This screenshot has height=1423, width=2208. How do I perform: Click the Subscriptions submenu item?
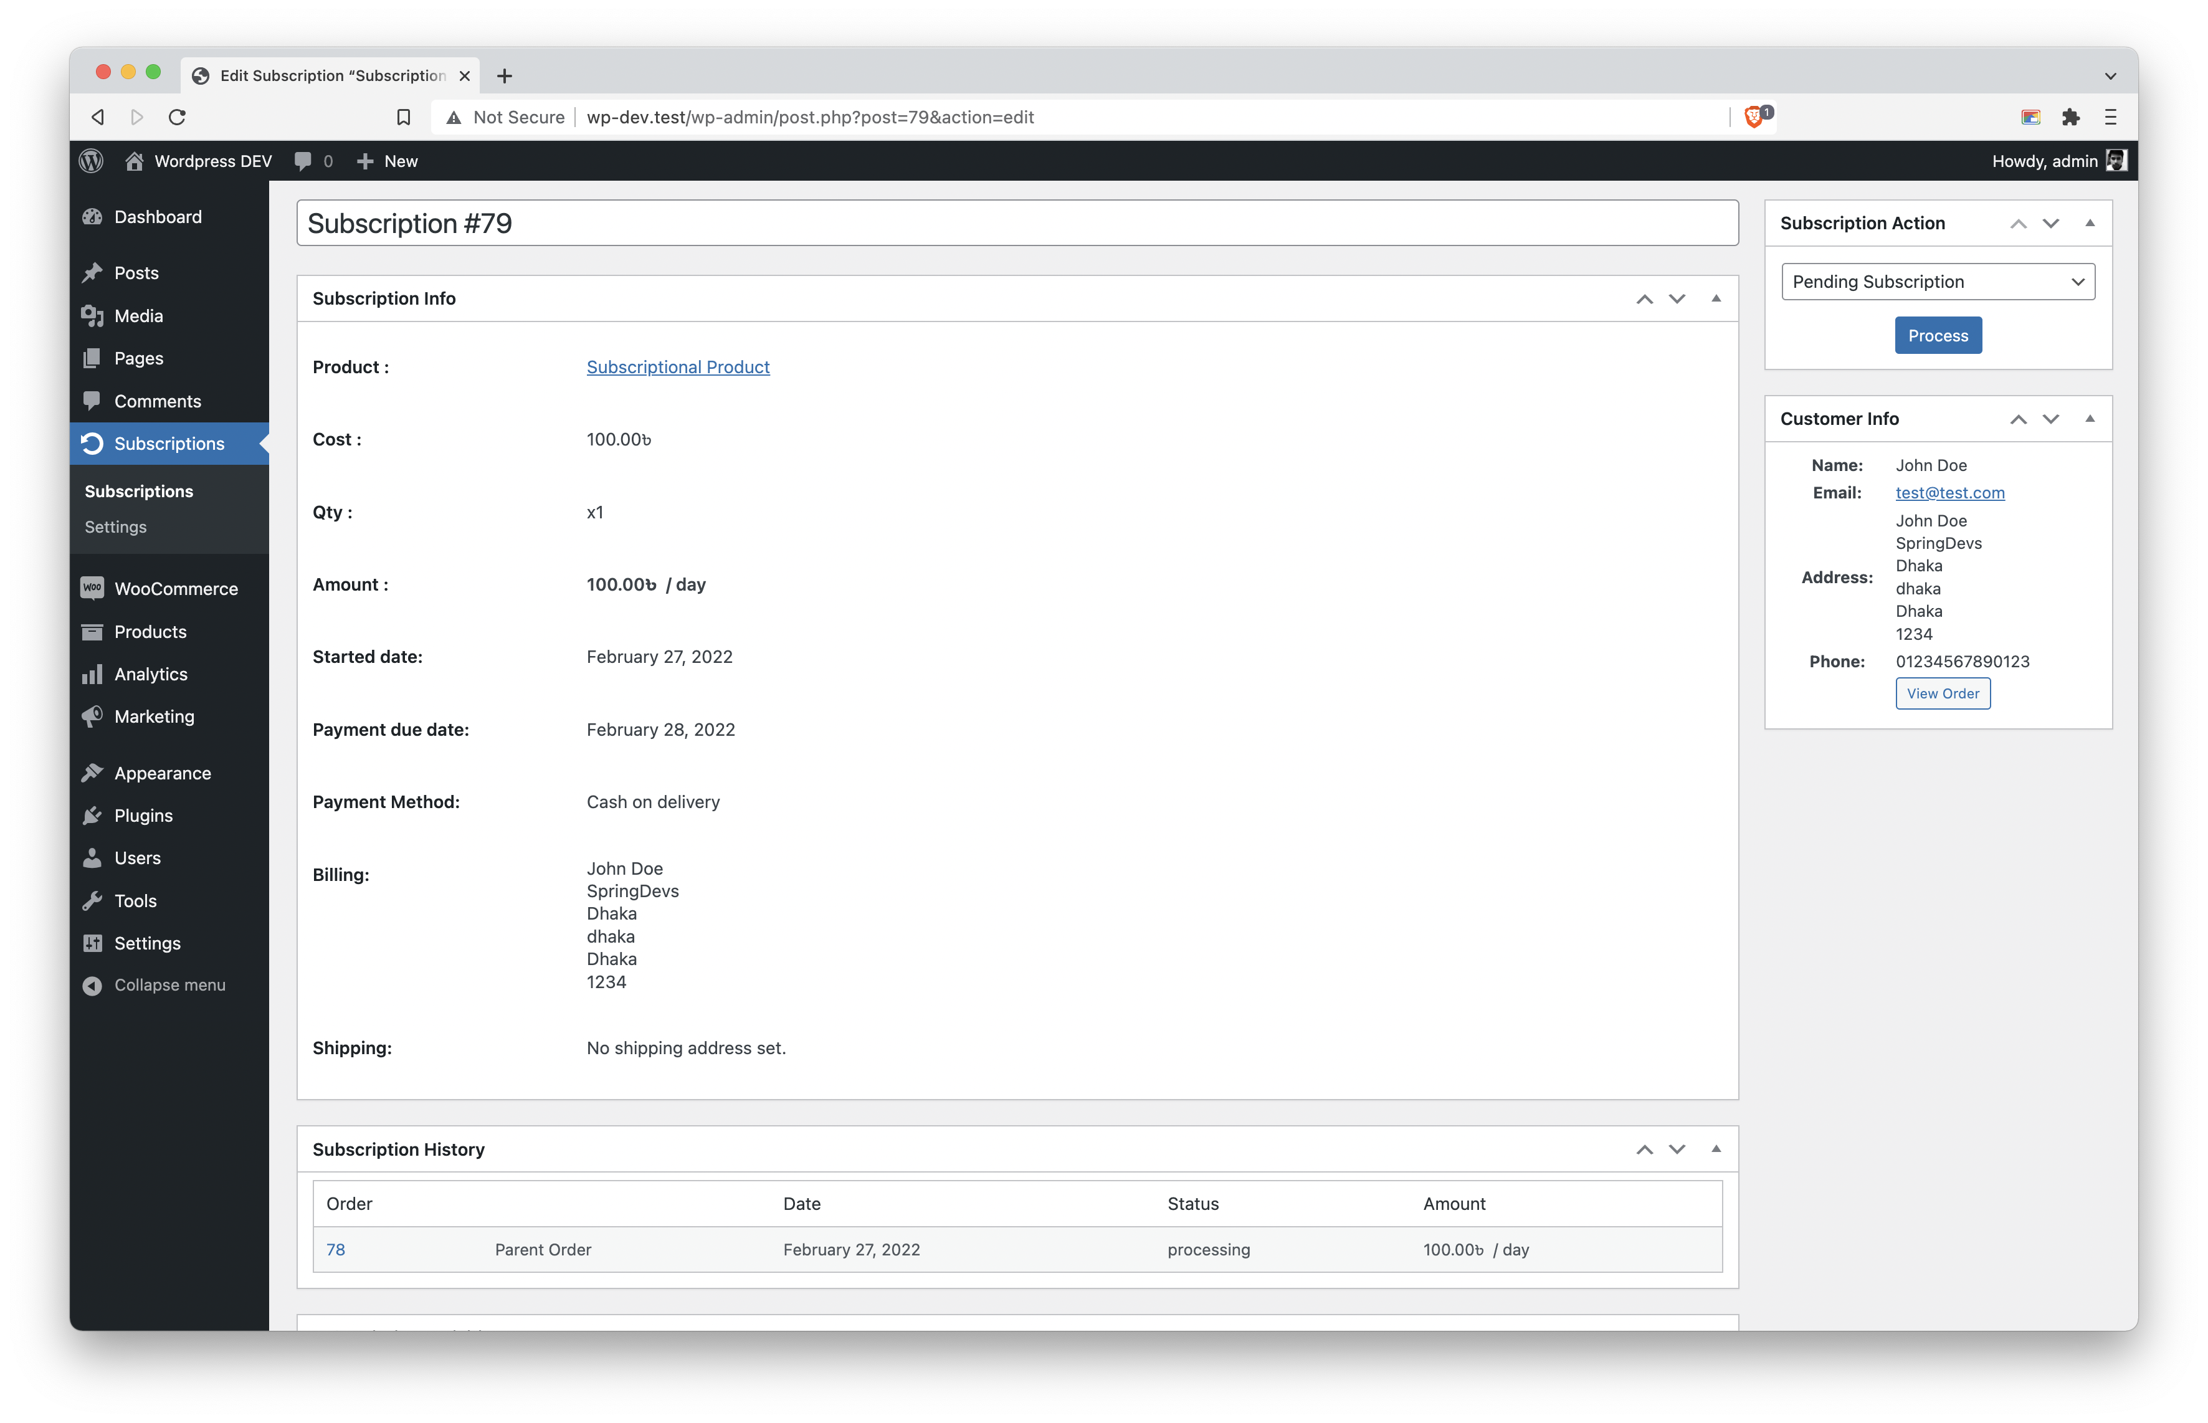(x=141, y=489)
